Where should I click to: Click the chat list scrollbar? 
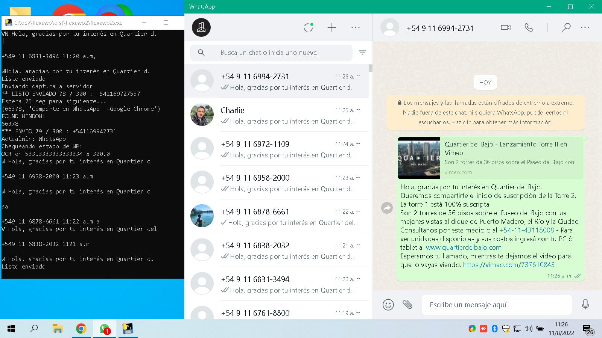pos(371,68)
